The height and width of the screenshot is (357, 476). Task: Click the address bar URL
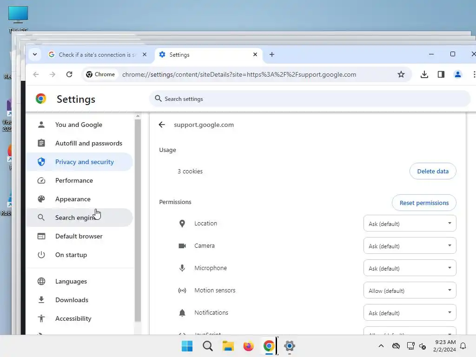(239, 75)
